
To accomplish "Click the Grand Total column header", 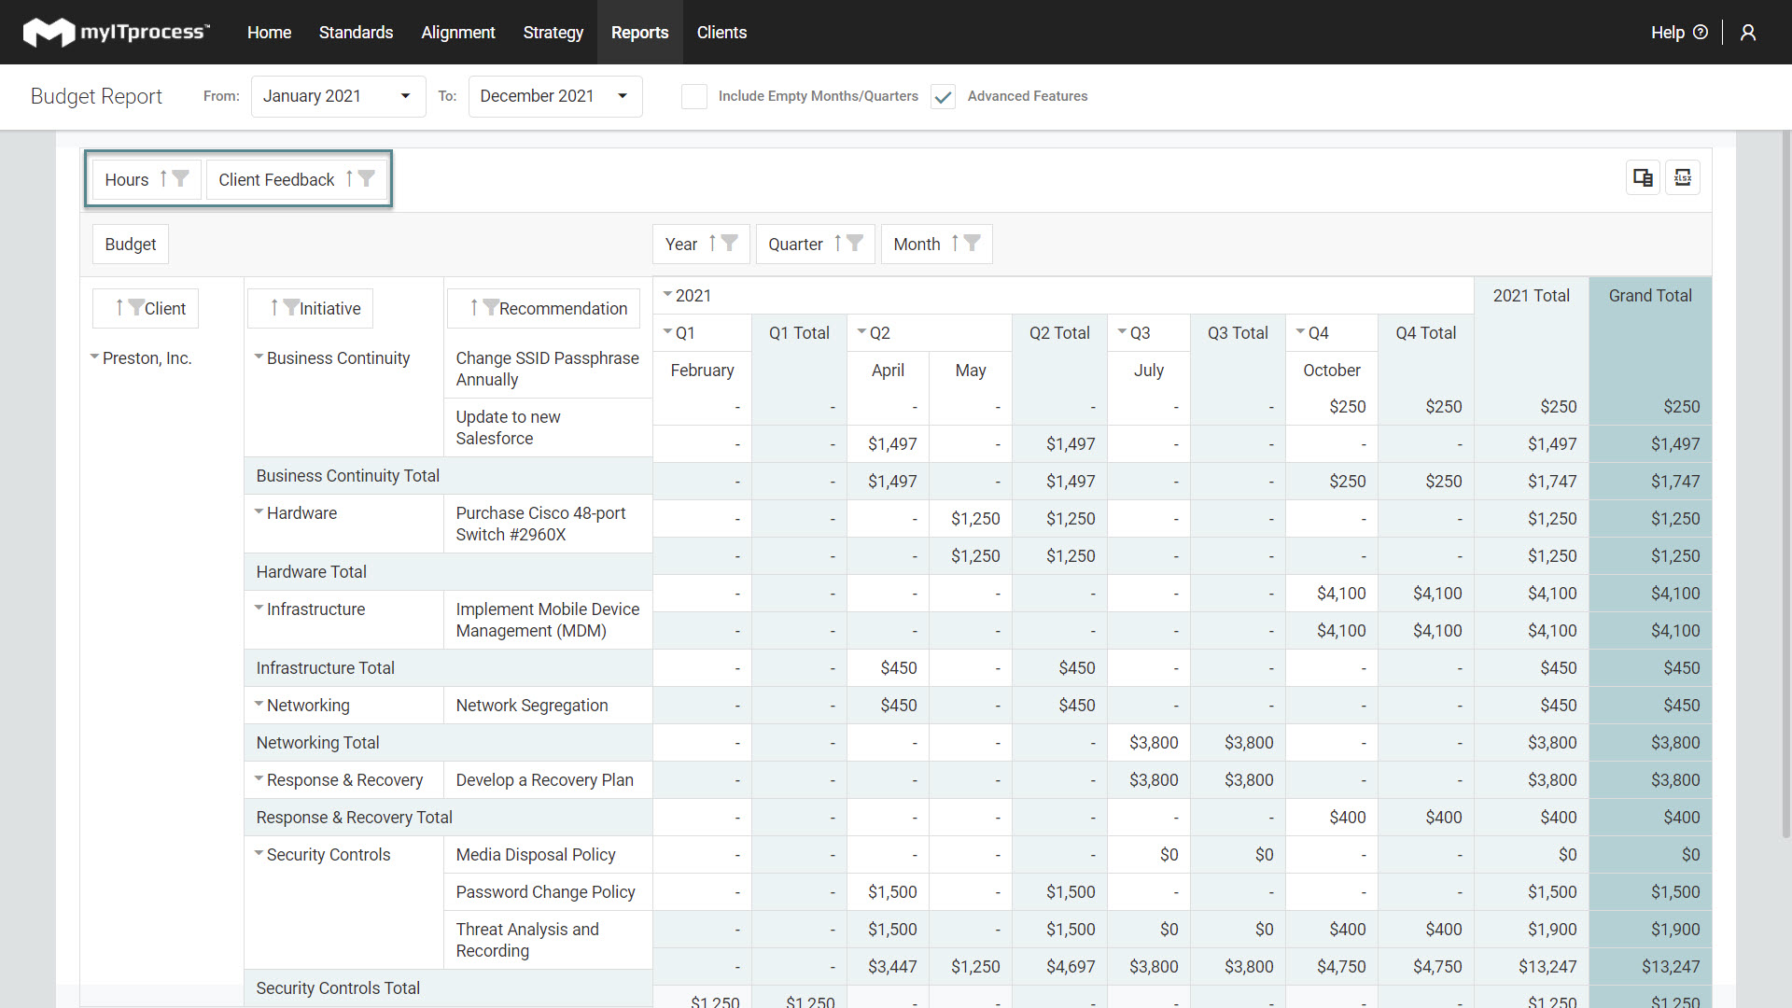I will pos(1649,296).
